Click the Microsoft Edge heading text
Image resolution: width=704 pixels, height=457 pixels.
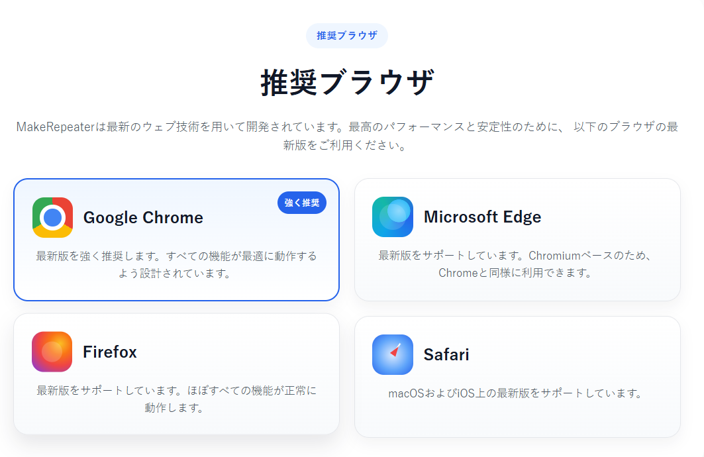482,217
